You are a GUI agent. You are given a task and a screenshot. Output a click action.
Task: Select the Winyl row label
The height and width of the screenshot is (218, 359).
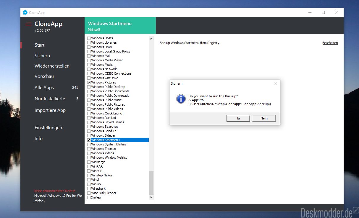click(x=95, y=180)
